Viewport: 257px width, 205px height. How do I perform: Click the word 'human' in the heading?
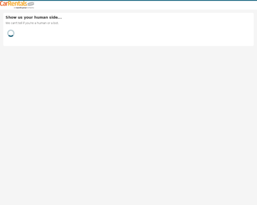pyautogui.click(x=41, y=17)
